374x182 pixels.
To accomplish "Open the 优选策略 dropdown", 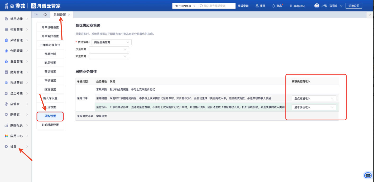I will pyautogui.click(x=111, y=42).
